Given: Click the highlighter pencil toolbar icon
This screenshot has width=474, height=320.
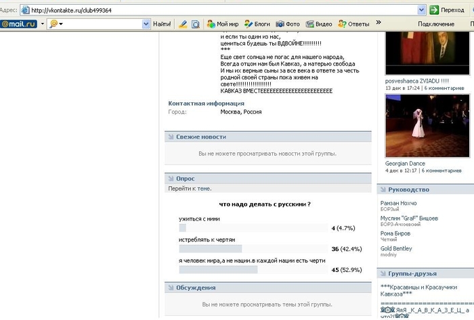Looking at the screenshot, I should 183,24.
